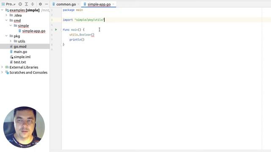The image size is (271, 152).
Task: Click utils.Boolean() call in editor
Action: tap(82, 35)
